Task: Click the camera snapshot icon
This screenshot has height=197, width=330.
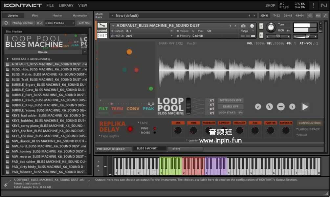Action: coord(243,26)
